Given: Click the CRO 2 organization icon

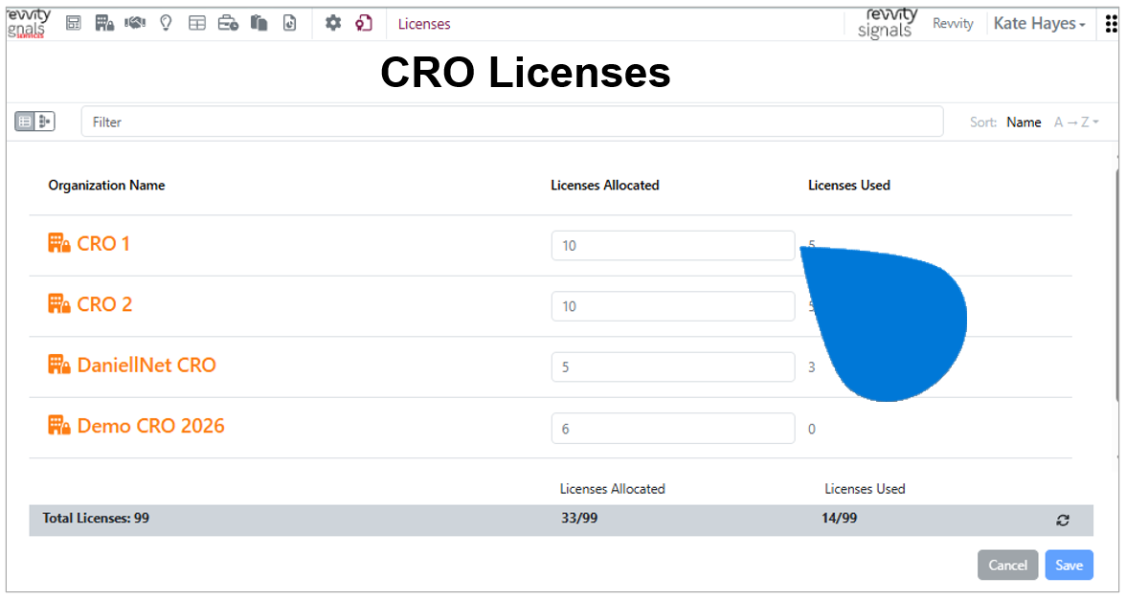Looking at the screenshot, I should [x=59, y=304].
